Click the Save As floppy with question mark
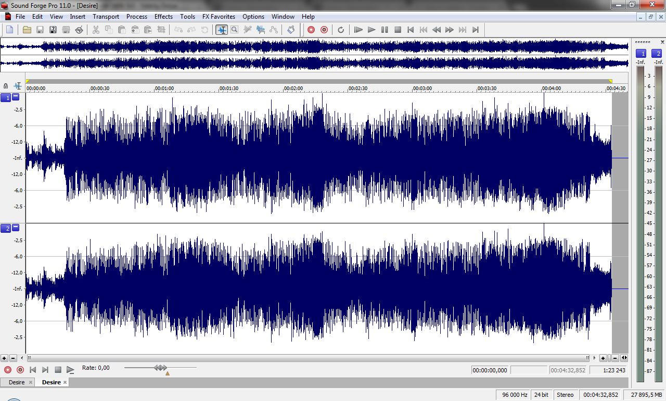Screen dimensions: 666x401 tap(53, 30)
